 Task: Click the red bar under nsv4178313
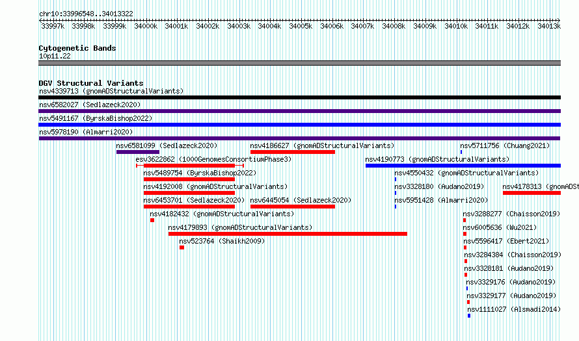(x=532, y=193)
